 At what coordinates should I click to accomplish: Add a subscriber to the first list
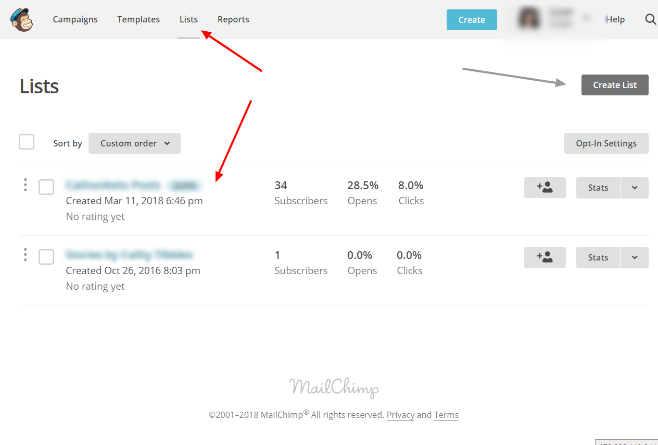point(545,188)
